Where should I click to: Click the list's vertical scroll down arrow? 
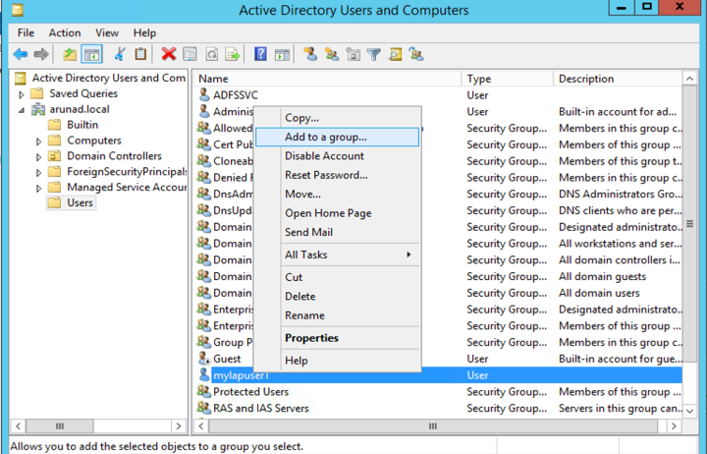(689, 410)
